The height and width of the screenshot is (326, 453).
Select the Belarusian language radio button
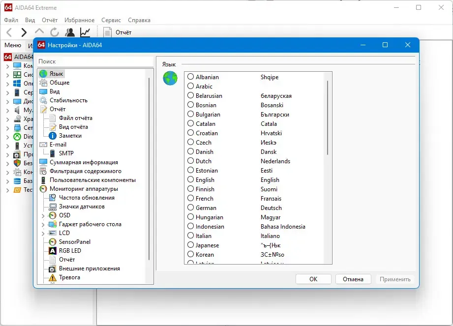tap(190, 95)
